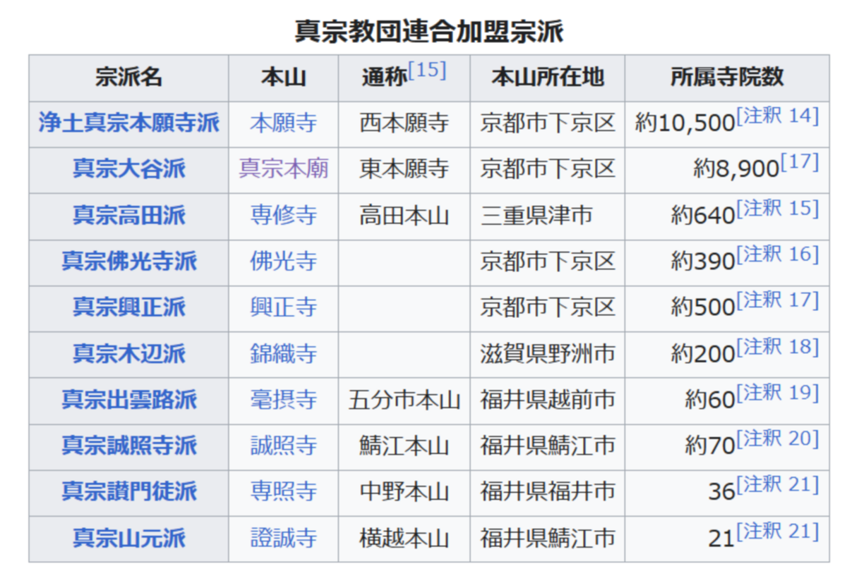Click the 宗派名 column header
This screenshot has width=847, height=583.
click(128, 77)
